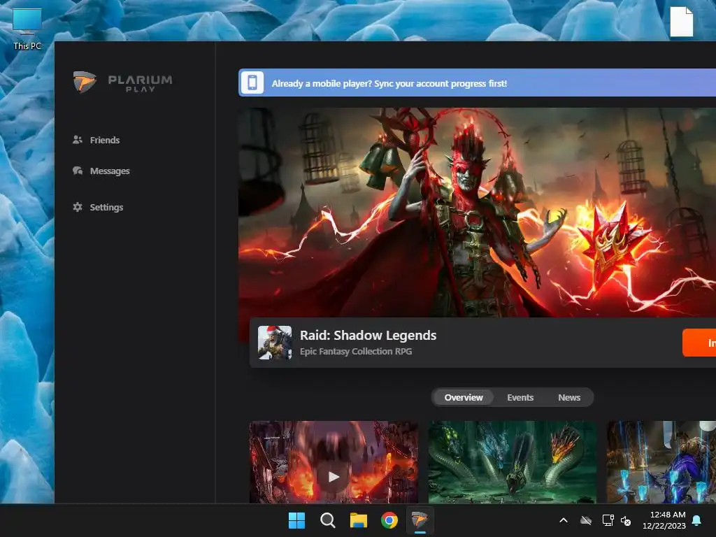Click the network display tray icon
The image size is (716, 537).
pyautogui.click(x=608, y=520)
